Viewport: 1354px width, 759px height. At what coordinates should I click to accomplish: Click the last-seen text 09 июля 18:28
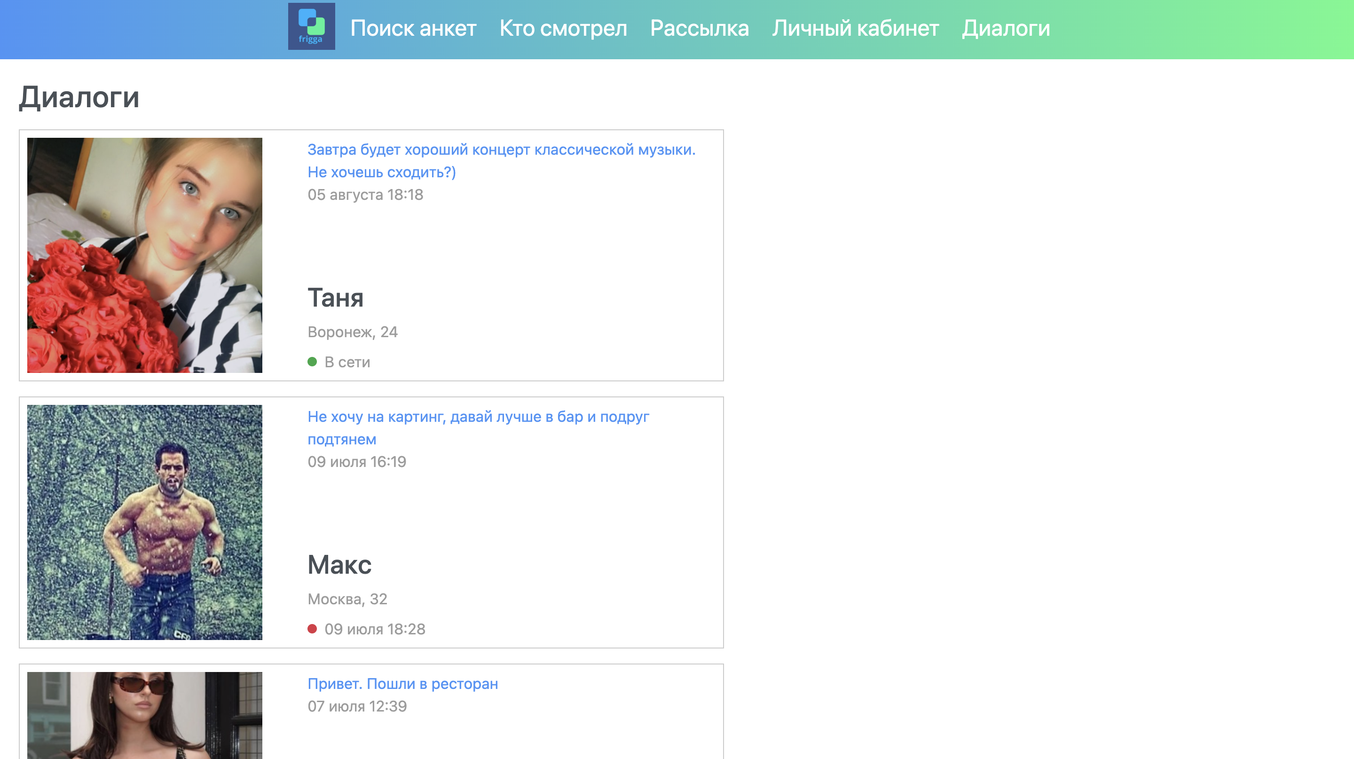(375, 629)
